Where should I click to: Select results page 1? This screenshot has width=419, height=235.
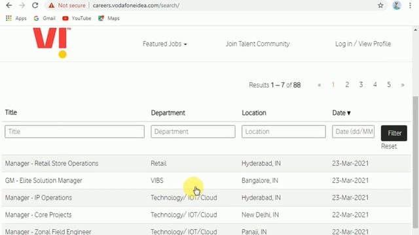[333, 85]
